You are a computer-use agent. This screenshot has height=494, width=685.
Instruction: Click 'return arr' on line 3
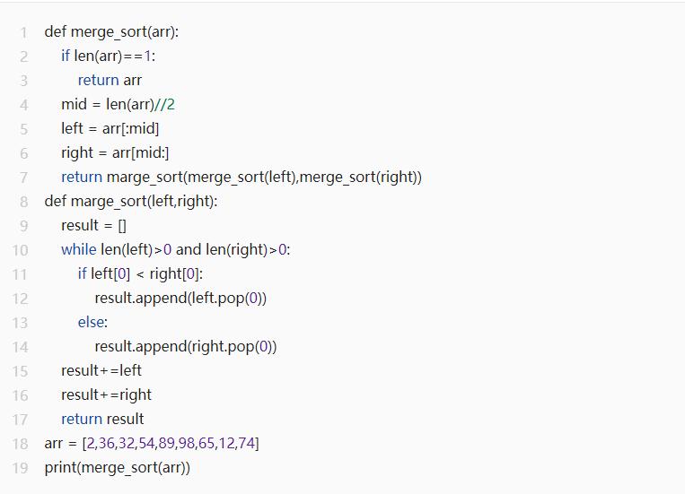point(110,80)
